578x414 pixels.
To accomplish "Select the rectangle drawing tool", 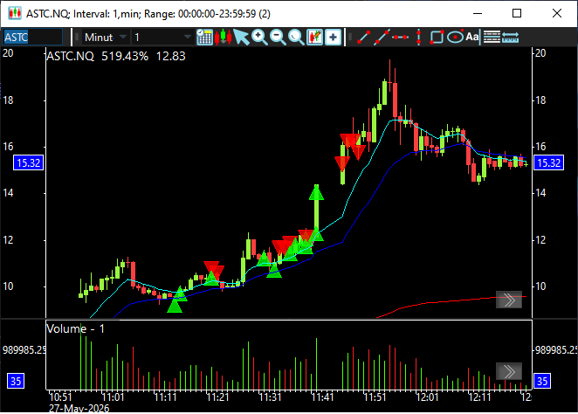I will (x=437, y=38).
